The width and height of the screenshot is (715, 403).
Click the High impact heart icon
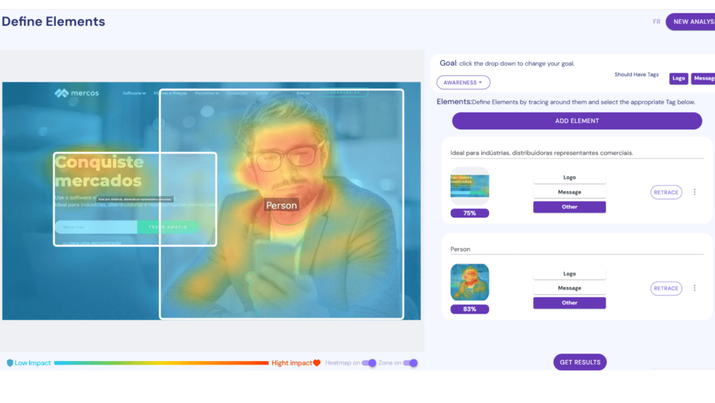click(x=316, y=363)
